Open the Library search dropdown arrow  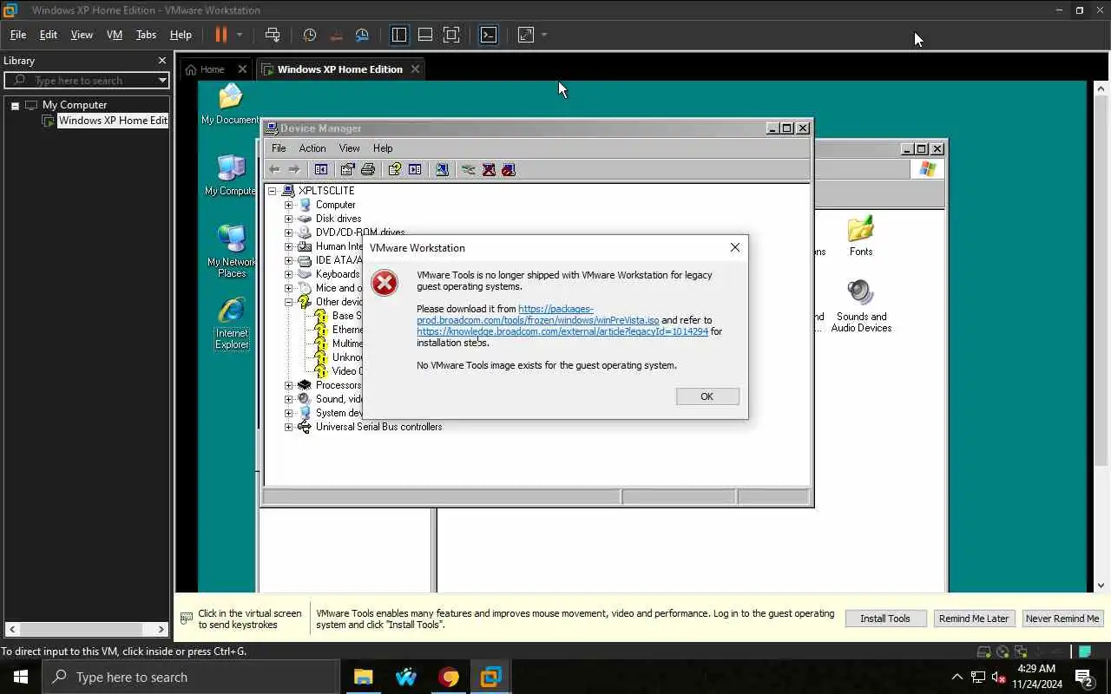[x=162, y=80]
